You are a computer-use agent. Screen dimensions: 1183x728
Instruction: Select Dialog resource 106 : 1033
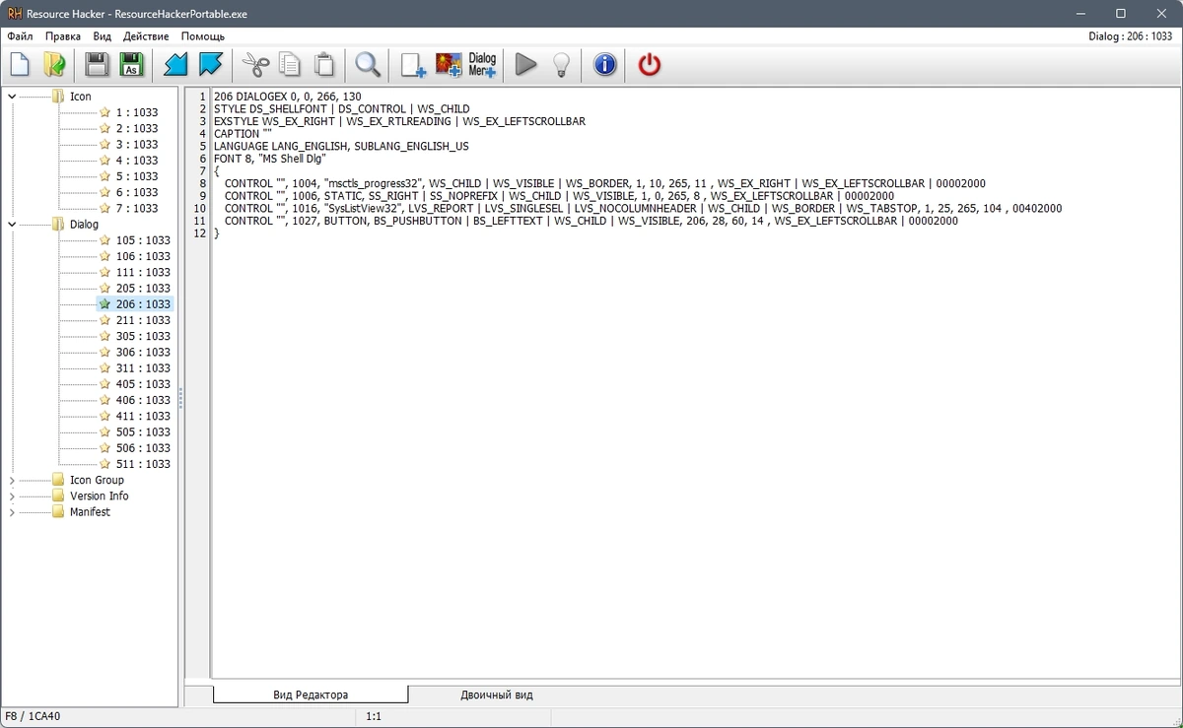point(143,256)
